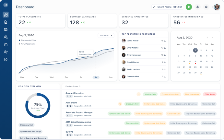Select Sat on the chart axis

(x=96, y=77)
